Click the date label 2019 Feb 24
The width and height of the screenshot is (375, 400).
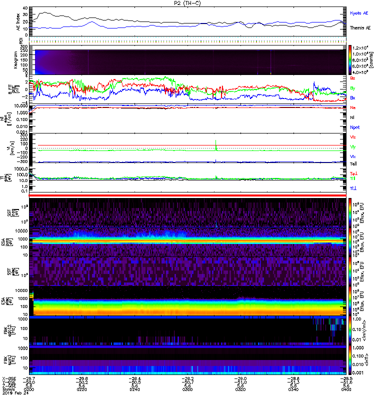pos(15,393)
